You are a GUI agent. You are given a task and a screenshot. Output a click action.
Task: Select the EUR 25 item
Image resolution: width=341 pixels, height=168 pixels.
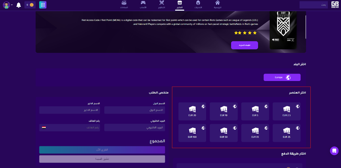(x=286, y=133)
